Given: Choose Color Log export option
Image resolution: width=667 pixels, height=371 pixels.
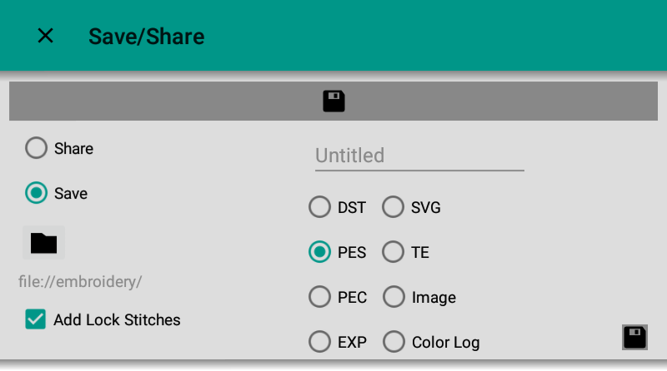Looking at the screenshot, I should coord(393,342).
